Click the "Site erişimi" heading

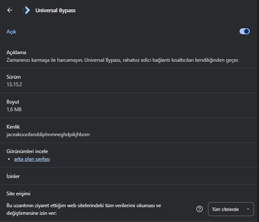coord(19,194)
